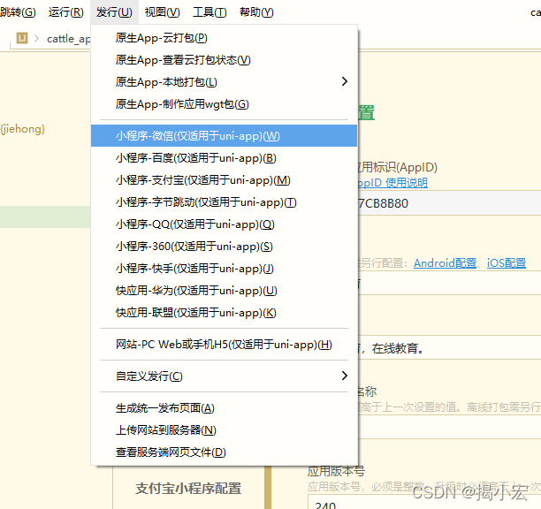541x509 pixels.
Task: Select 小程序-QQ publish option
Action: [224, 224]
